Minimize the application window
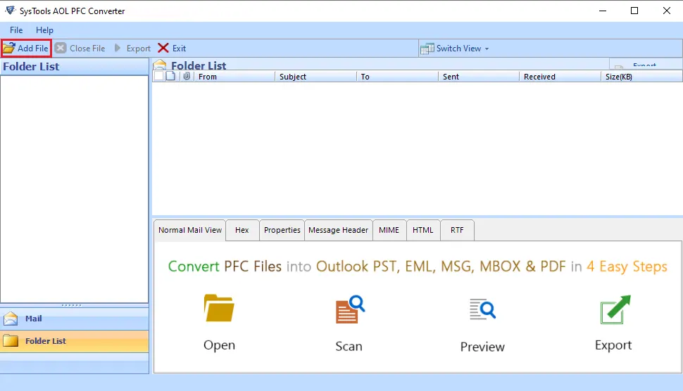 click(603, 11)
